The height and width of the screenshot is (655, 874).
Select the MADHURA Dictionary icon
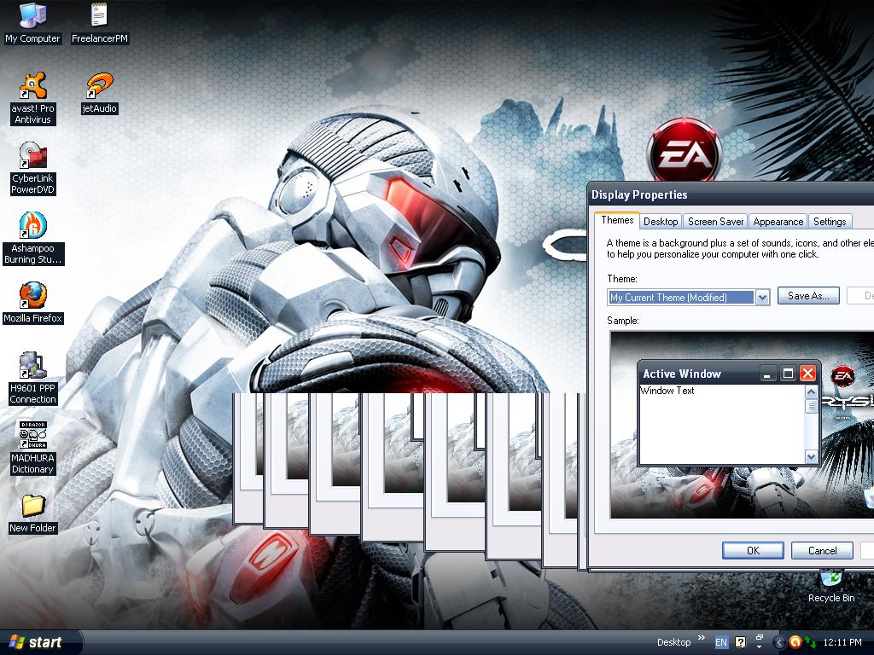pyautogui.click(x=32, y=436)
